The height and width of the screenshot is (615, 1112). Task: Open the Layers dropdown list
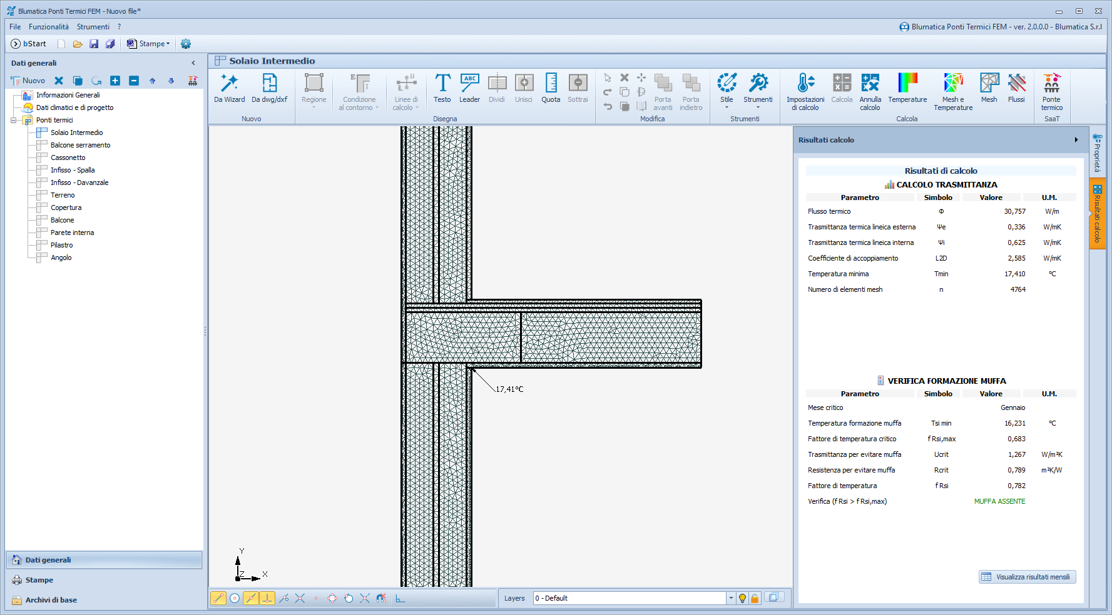(730, 598)
